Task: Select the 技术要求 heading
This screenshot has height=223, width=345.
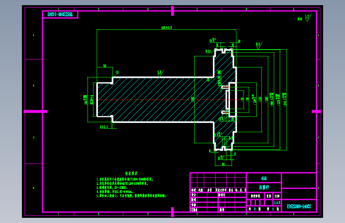Action: (131, 173)
